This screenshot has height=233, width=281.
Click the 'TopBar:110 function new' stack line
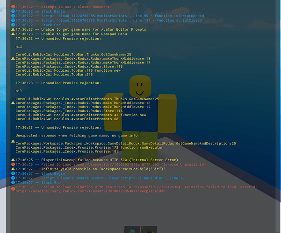pos(68,70)
